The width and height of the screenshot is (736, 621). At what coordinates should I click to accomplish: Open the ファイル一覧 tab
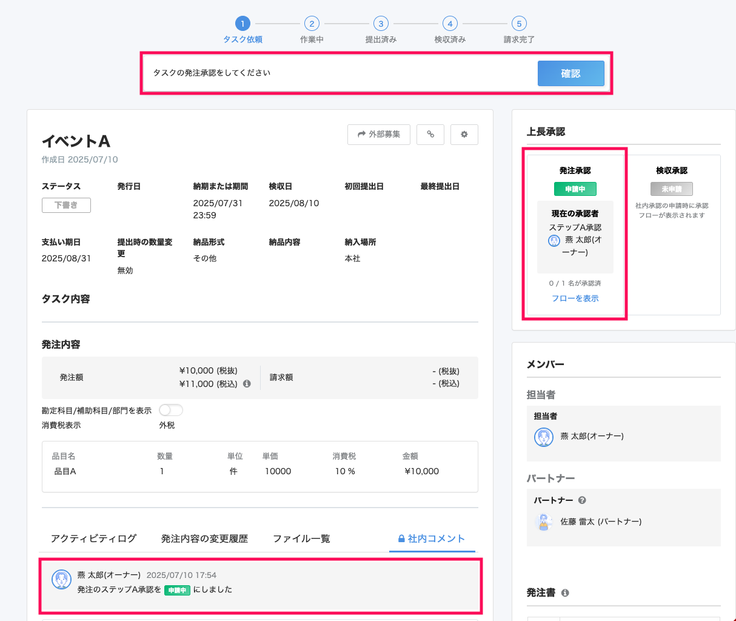tap(301, 539)
